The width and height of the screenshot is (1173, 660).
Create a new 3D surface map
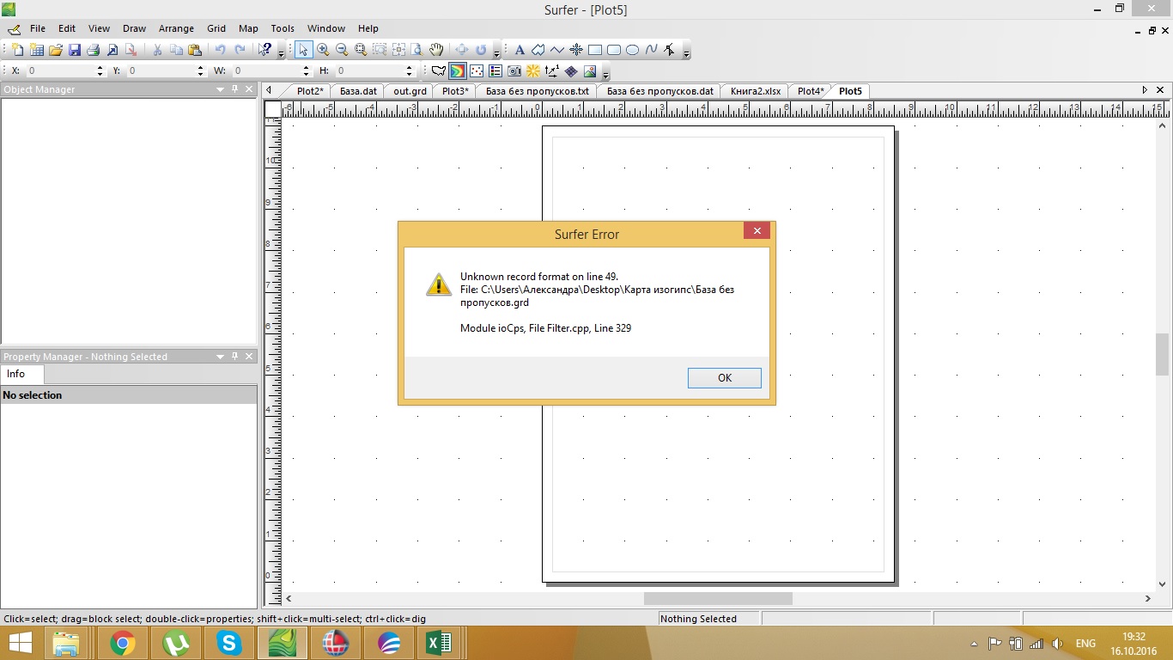point(590,71)
